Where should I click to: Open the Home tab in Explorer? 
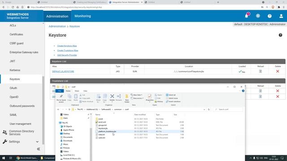[x=68, y=91]
